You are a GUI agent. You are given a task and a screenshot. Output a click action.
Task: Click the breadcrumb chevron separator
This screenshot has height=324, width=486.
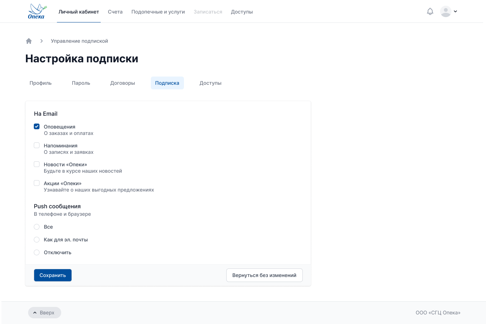[42, 41]
